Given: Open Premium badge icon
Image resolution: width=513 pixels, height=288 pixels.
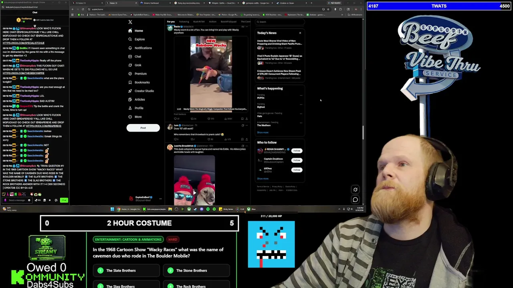Looking at the screenshot, I should click(x=130, y=74).
